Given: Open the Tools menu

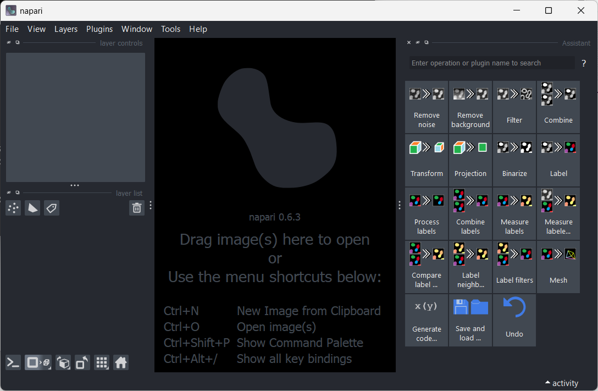Looking at the screenshot, I should (x=170, y=29).
